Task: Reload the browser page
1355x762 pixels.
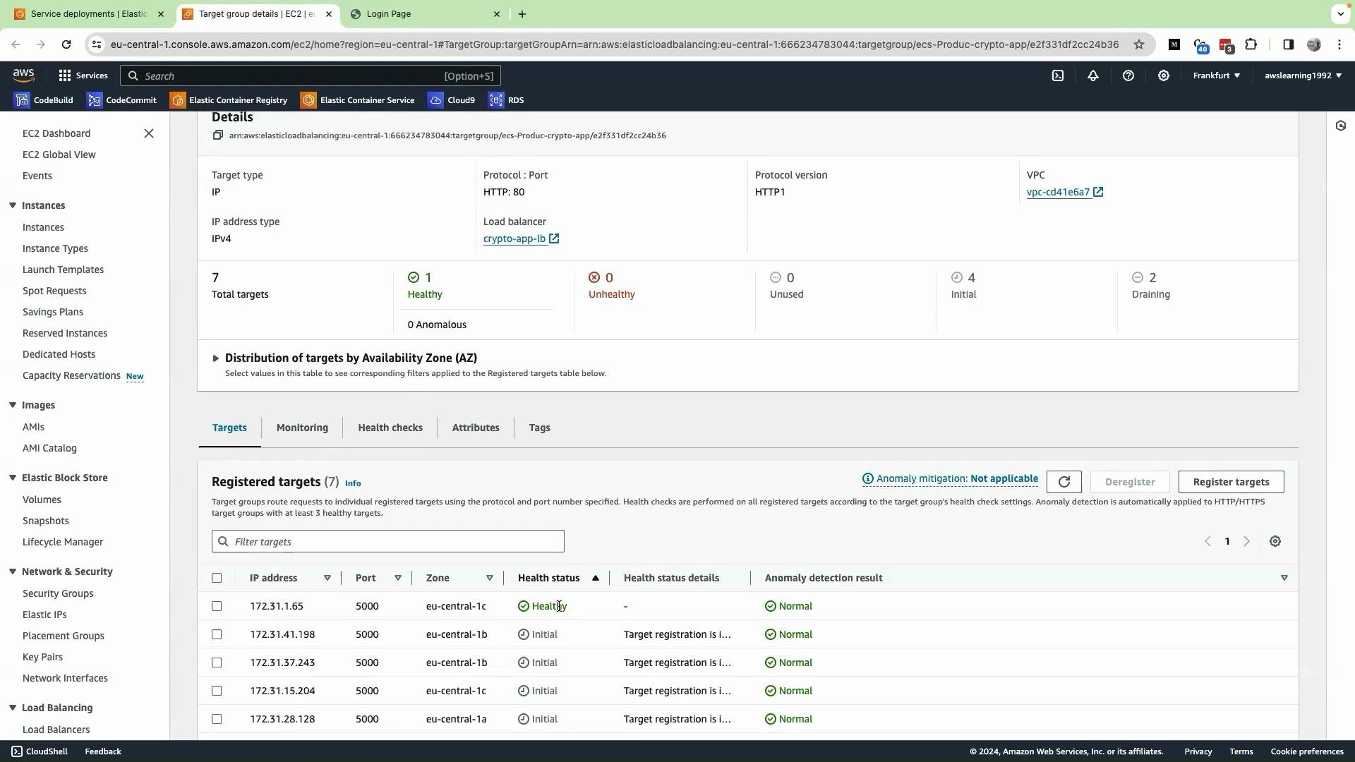Action: tap(66, 44)
